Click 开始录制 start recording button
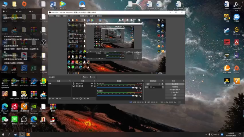 coord(175,87)
